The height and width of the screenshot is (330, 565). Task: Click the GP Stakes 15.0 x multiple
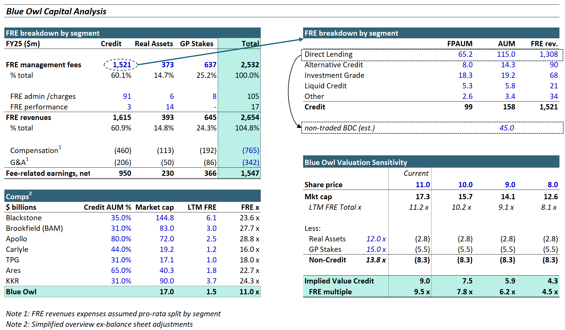click(x=376, y=250)
